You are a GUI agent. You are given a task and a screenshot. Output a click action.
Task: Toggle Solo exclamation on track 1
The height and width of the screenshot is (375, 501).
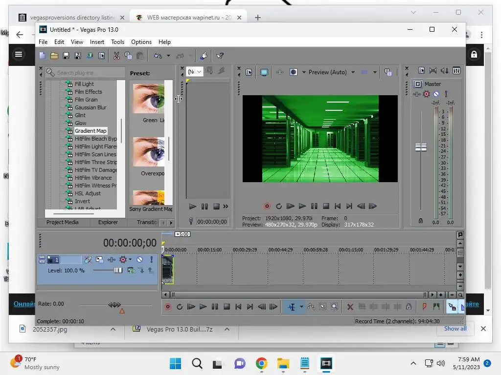[152, 260]
